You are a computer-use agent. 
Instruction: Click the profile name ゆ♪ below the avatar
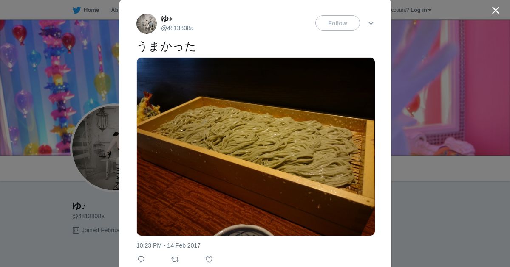click(79, 206)
